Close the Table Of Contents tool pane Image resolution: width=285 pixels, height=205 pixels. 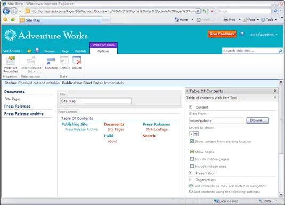pyautogui.click(x=275, y=91)
